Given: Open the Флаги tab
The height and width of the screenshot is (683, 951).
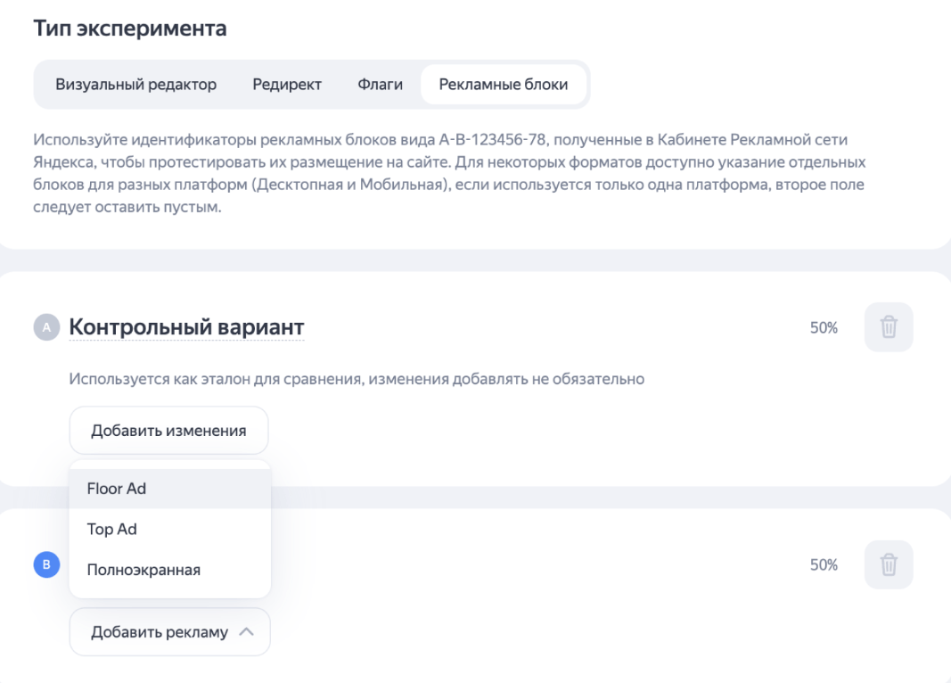Looking at the screenshot, I should tap(380, 85).
